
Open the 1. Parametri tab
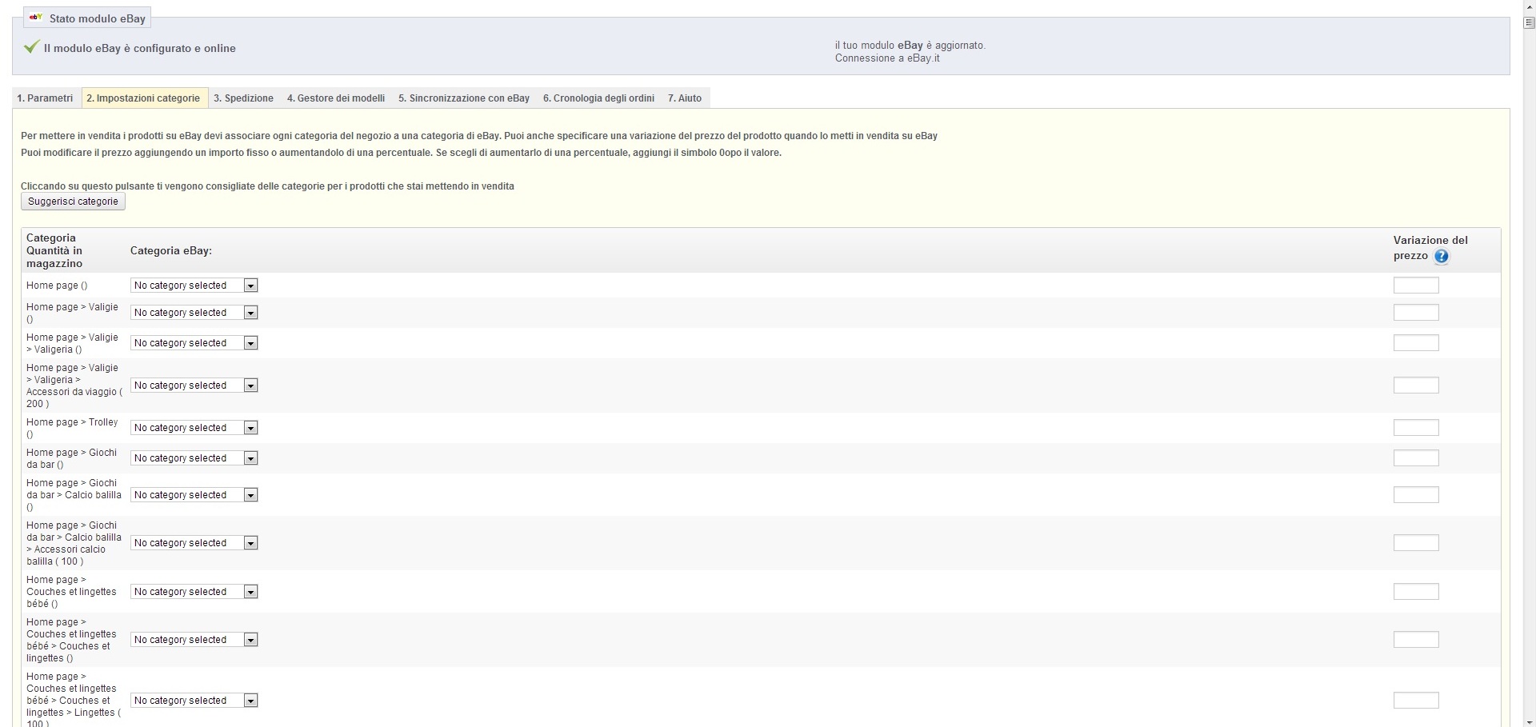tap(46, 98)
